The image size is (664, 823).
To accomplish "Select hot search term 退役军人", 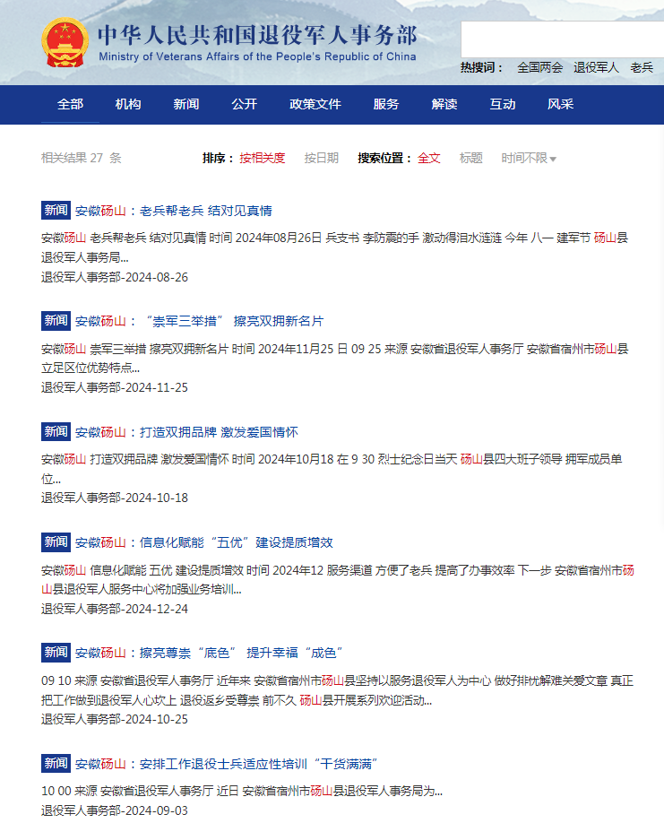I will [x=596, y=68].
